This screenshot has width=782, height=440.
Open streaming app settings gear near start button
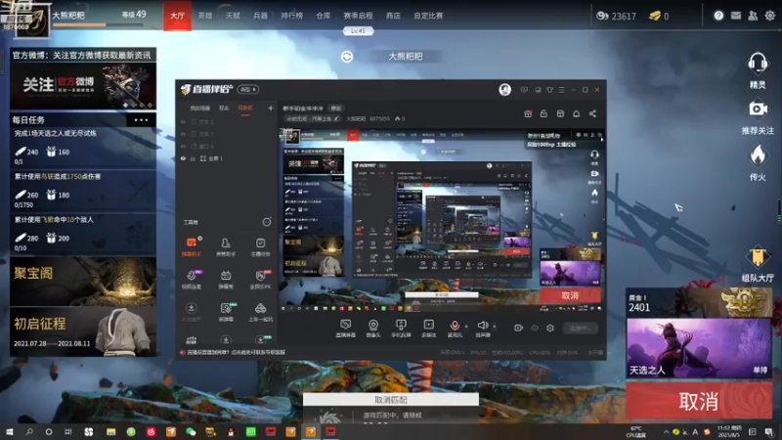[x=550, y=328]
